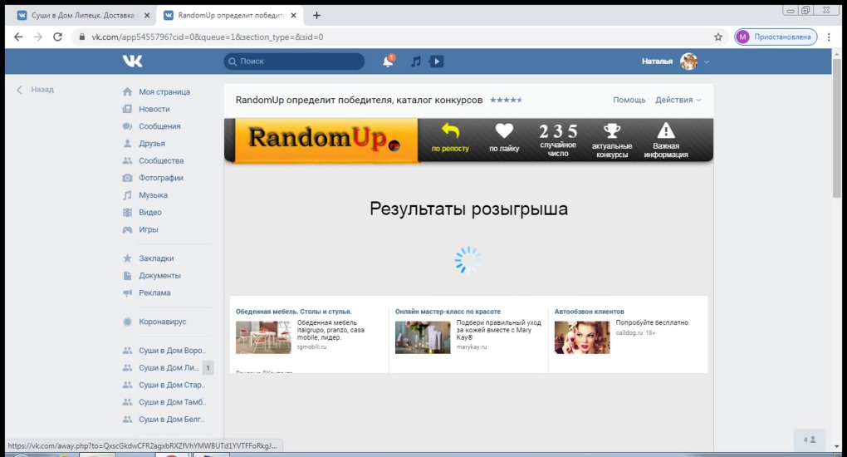Switch to the 'Суши в Дом Липецк' tab
This screenshot has width=847, height=457.
pos(83,15)
